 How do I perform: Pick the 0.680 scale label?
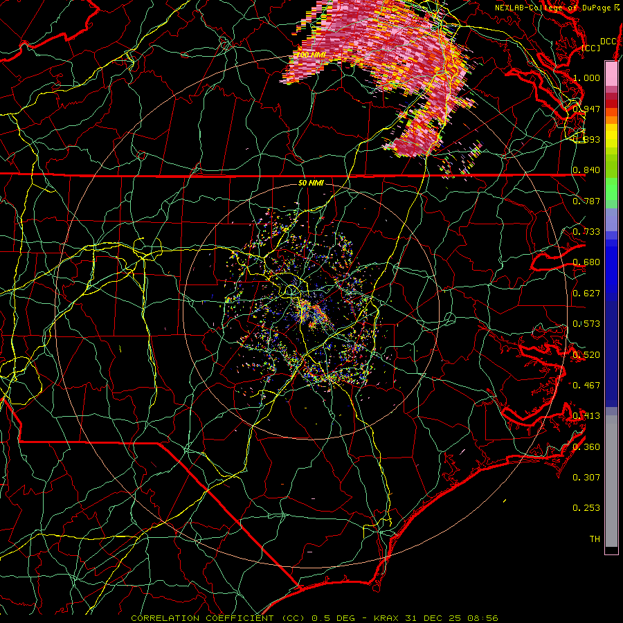586,262
